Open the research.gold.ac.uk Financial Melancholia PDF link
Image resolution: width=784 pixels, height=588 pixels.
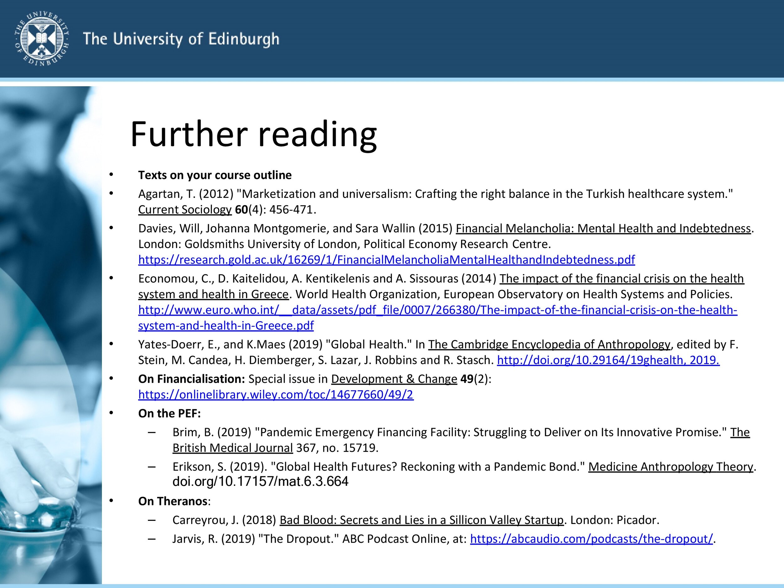pyautogui.click(x=386, y=260)
